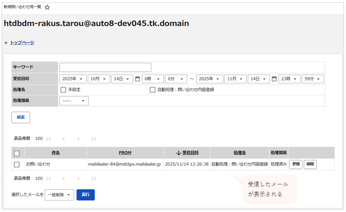Check the 未設定 processing name checkbox
This screenshot has height=212, width=346.
point(63,90)
